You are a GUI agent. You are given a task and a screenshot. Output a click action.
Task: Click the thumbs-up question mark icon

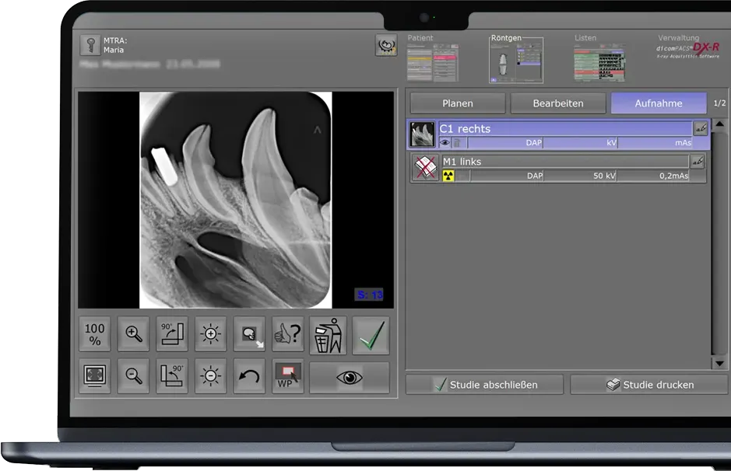click(x=288, y=335)
